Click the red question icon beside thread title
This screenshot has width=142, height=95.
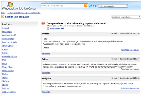43,23
